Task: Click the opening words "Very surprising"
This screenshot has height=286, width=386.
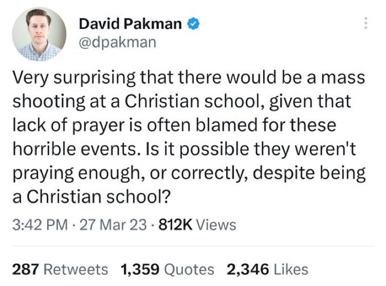Action: [74, 78]
